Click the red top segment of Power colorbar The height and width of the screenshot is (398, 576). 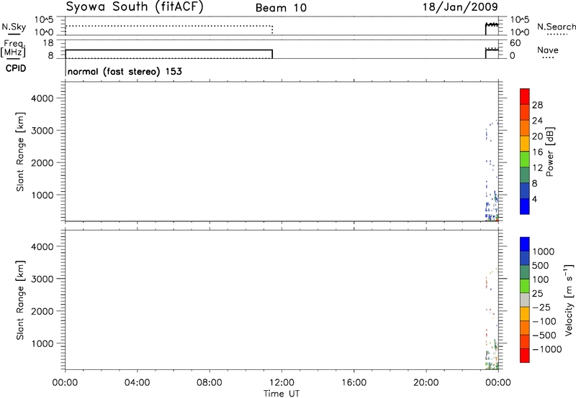click(525, 97)
